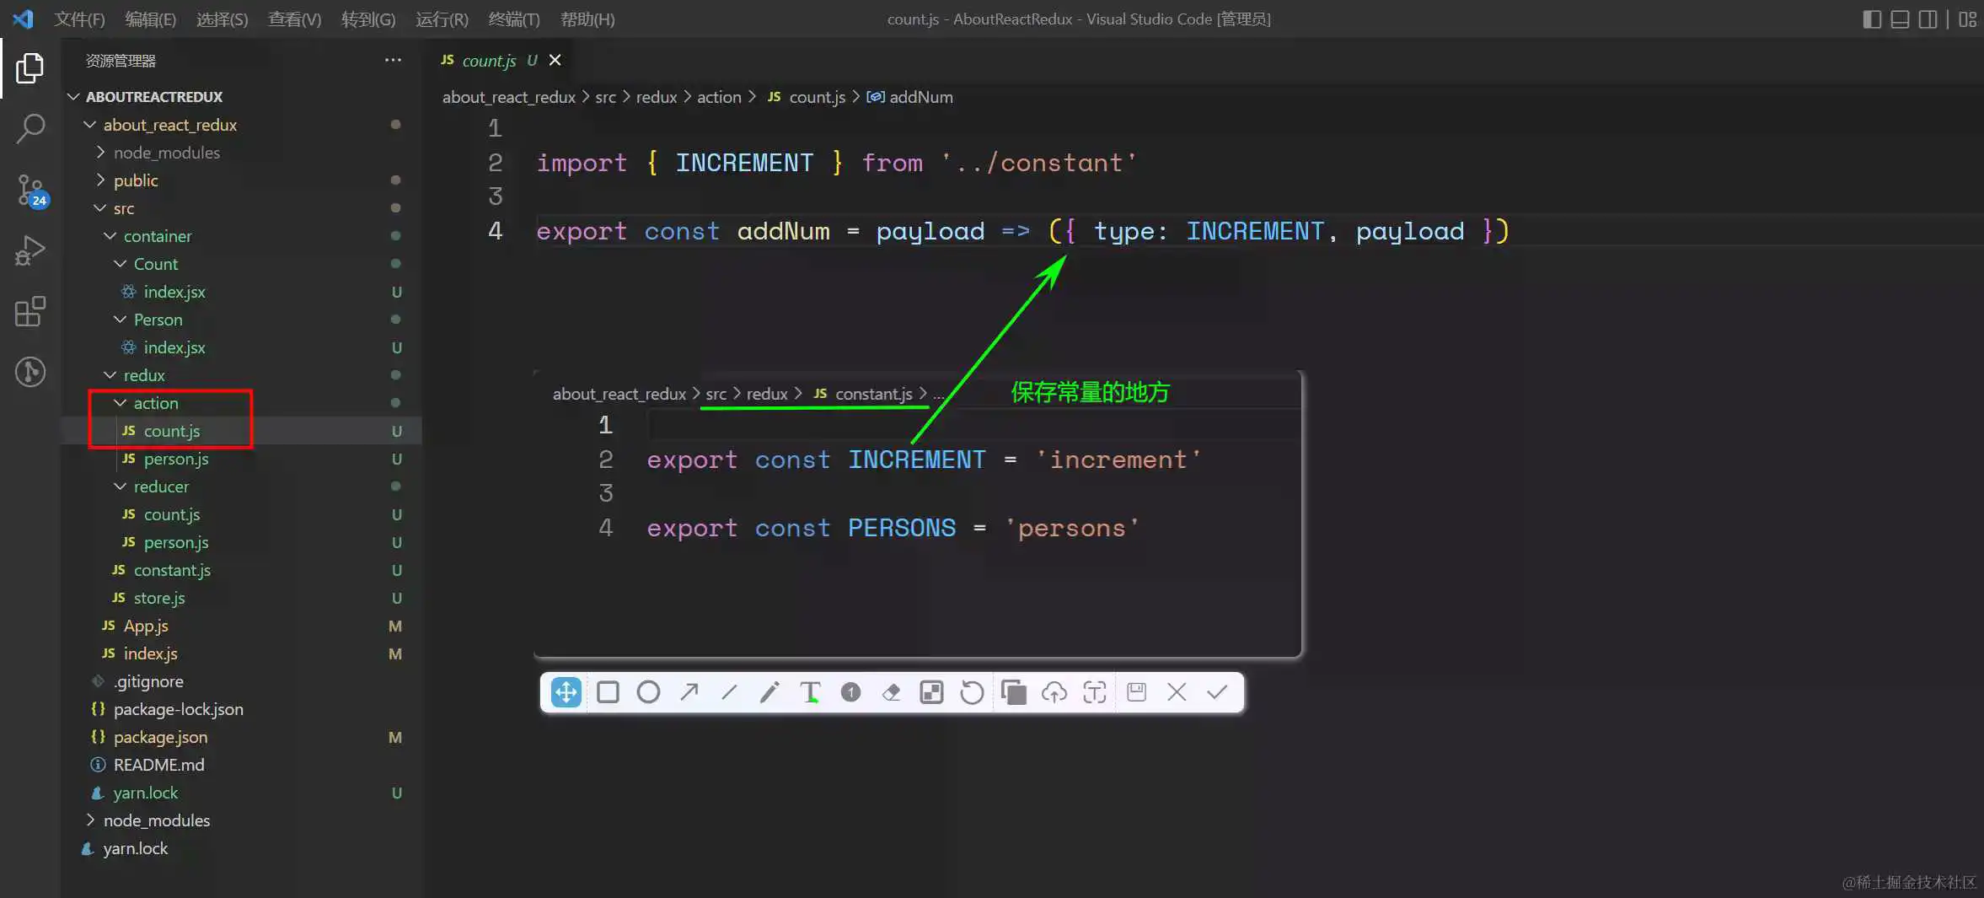Open Source Control with 24 changes
The width and height of the screenshot is (1984, 898).
tap(31, 191)
